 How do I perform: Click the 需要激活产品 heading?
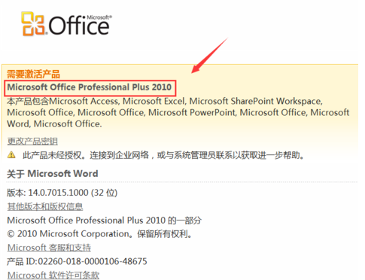(x=33, y=74)
